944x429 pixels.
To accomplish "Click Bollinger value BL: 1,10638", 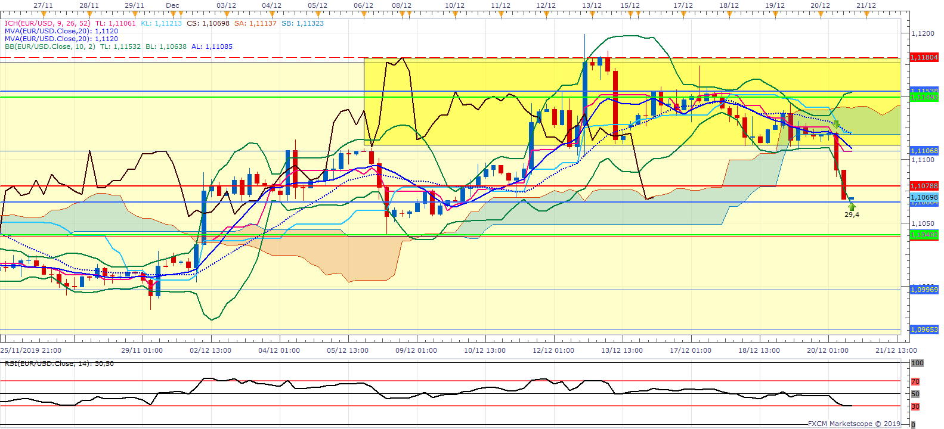I will click(x=166, y=46).
